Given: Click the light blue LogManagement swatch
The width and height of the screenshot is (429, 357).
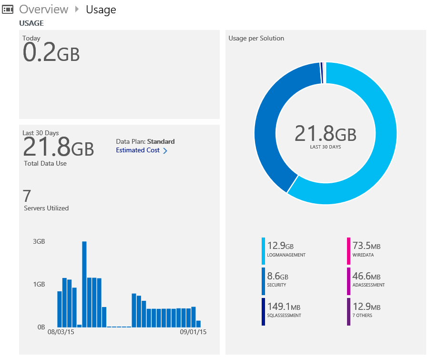Looking at the screenshot, I should click(263, 251).
